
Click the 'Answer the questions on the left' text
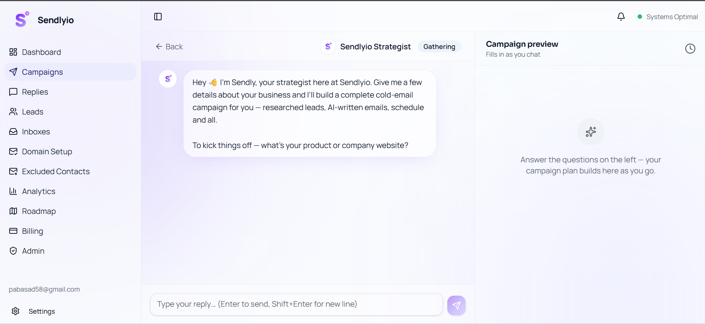coord(591,165)
